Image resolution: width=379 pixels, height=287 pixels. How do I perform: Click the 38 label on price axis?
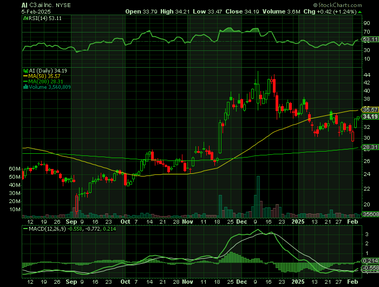point(367,99)
